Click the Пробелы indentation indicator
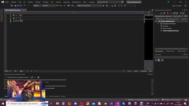189x106 pixels. tap(144, 71)
